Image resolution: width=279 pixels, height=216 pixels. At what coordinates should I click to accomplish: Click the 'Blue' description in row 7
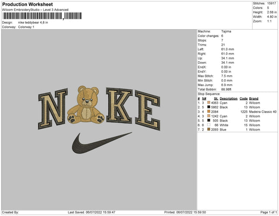[x=223, y=129]
